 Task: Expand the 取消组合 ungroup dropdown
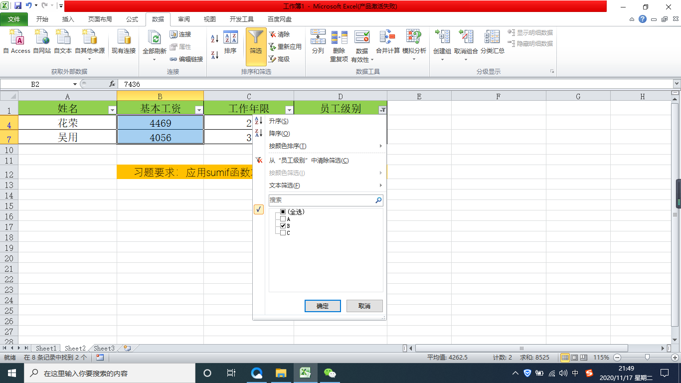tap(466, 59)
